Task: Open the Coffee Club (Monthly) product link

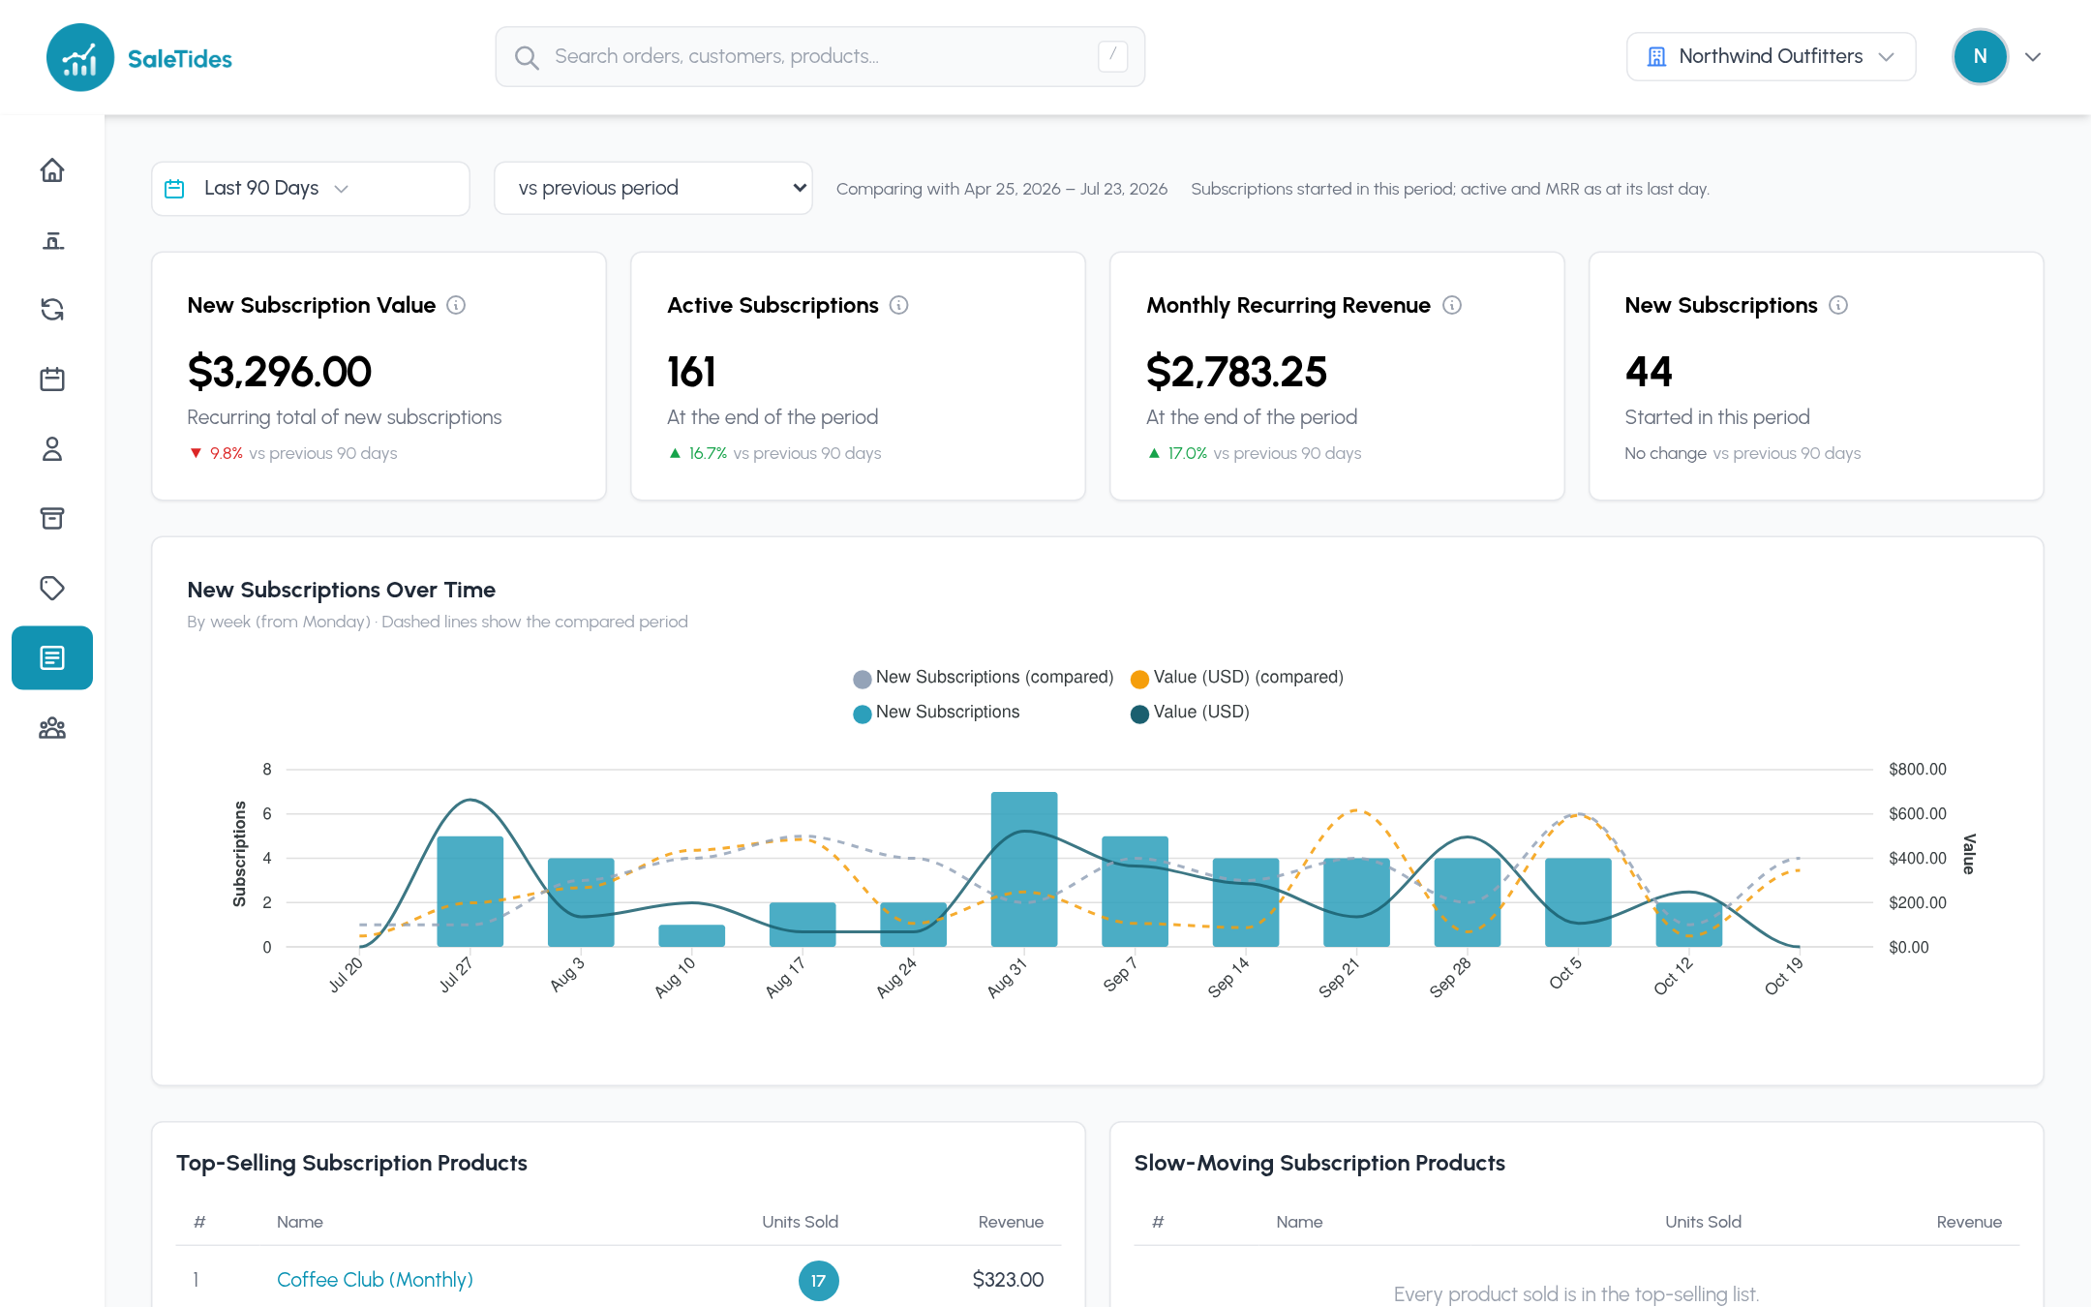Action: [375, 1280]
